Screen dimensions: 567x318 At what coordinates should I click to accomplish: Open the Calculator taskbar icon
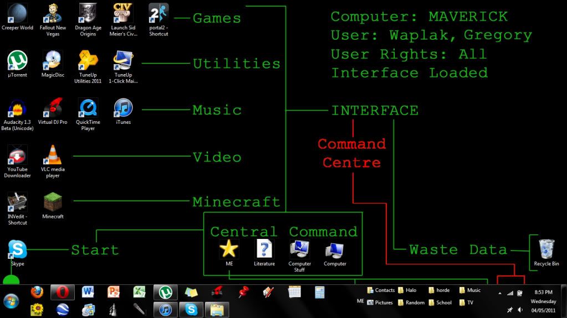coord(320,292)
